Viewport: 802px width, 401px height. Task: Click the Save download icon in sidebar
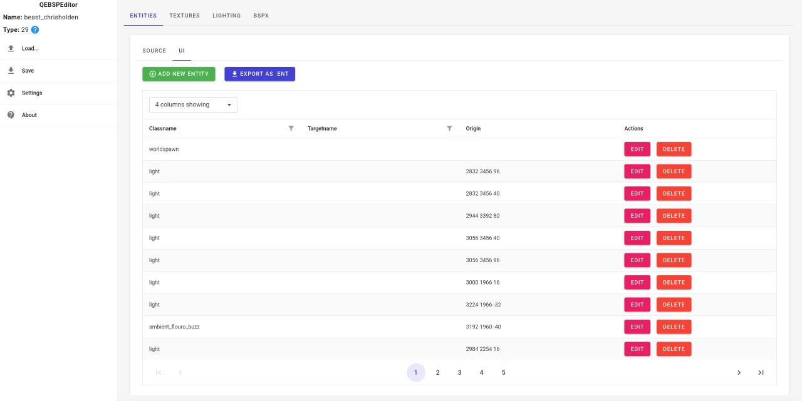click(11, 71)
